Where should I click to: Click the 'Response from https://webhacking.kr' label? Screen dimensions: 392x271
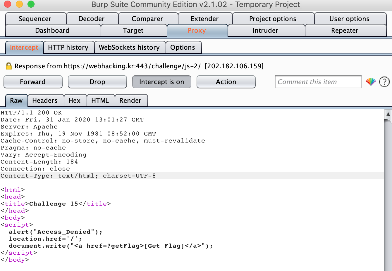point(139,66)
